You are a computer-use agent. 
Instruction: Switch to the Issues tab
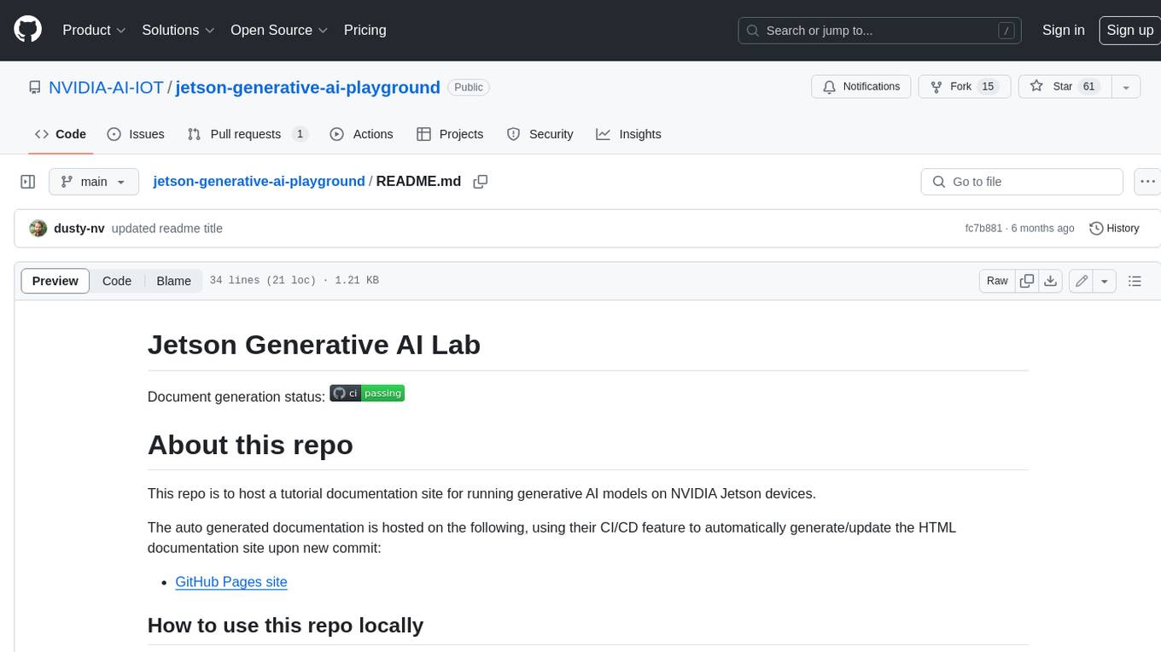click(x=136, y=134)
